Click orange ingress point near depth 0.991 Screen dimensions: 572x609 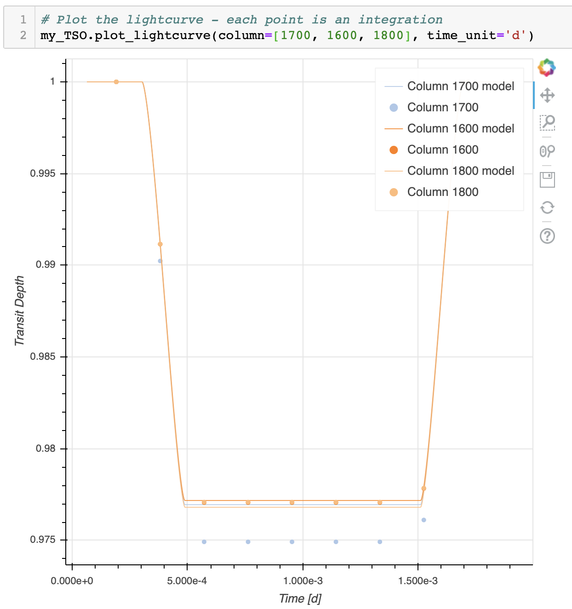pos(160,244)
